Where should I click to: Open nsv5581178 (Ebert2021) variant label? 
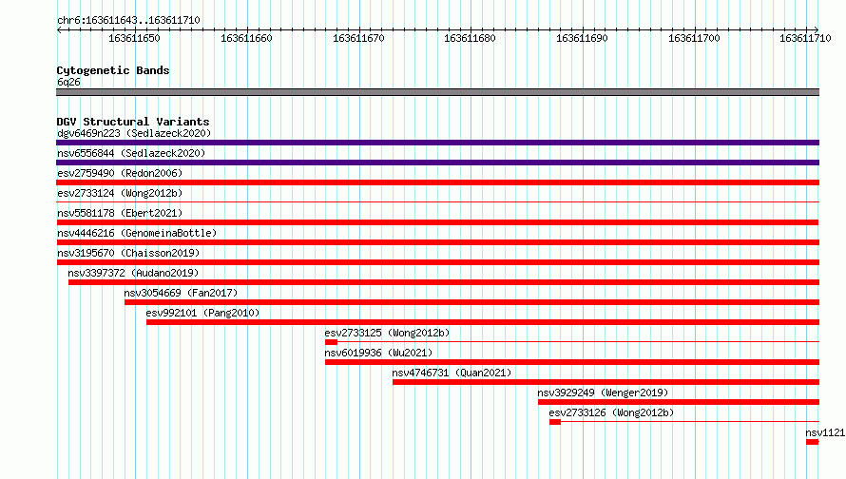pyautogui.click(x=120, y=213)
